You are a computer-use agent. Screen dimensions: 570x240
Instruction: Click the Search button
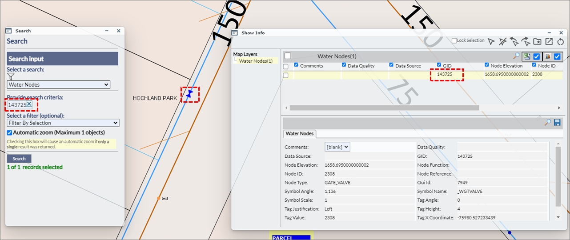tap(19, 159)
